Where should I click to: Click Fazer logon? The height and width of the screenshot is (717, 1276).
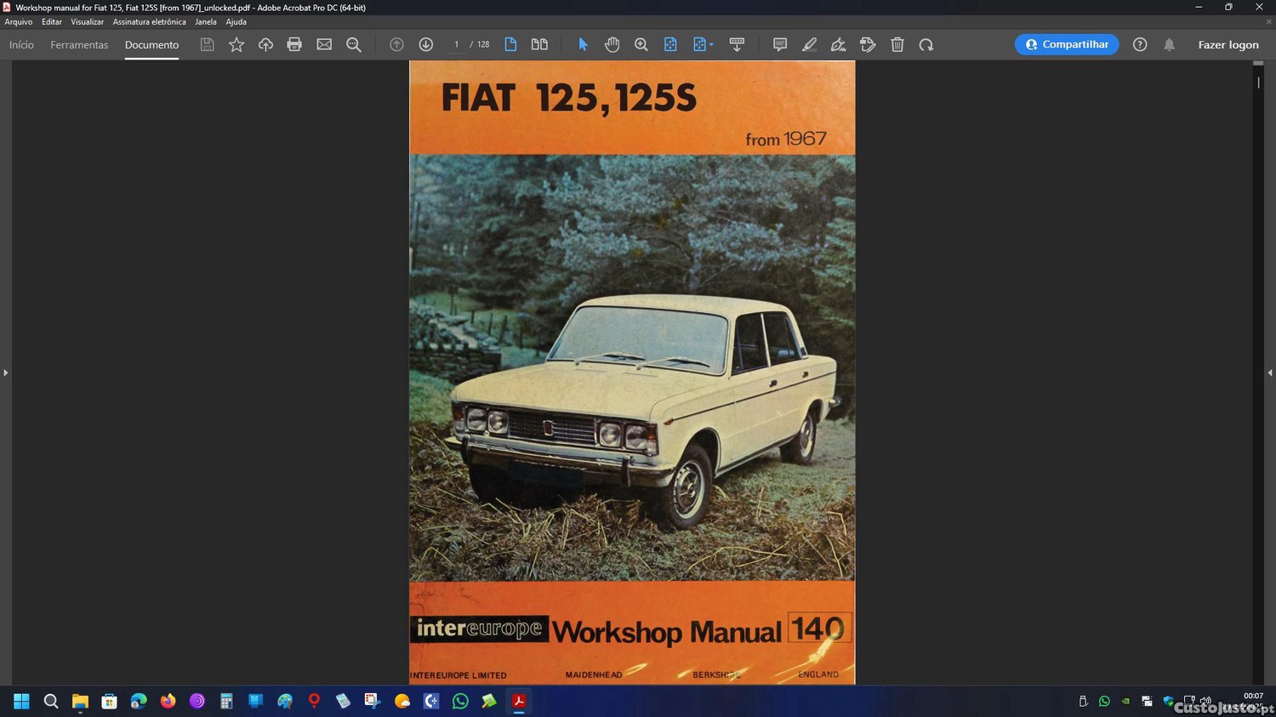[1228, 44]
